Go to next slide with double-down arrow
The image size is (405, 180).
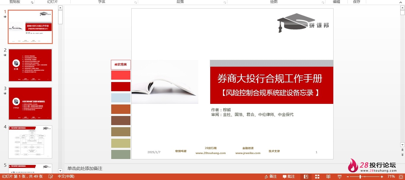tap(402, 155)
